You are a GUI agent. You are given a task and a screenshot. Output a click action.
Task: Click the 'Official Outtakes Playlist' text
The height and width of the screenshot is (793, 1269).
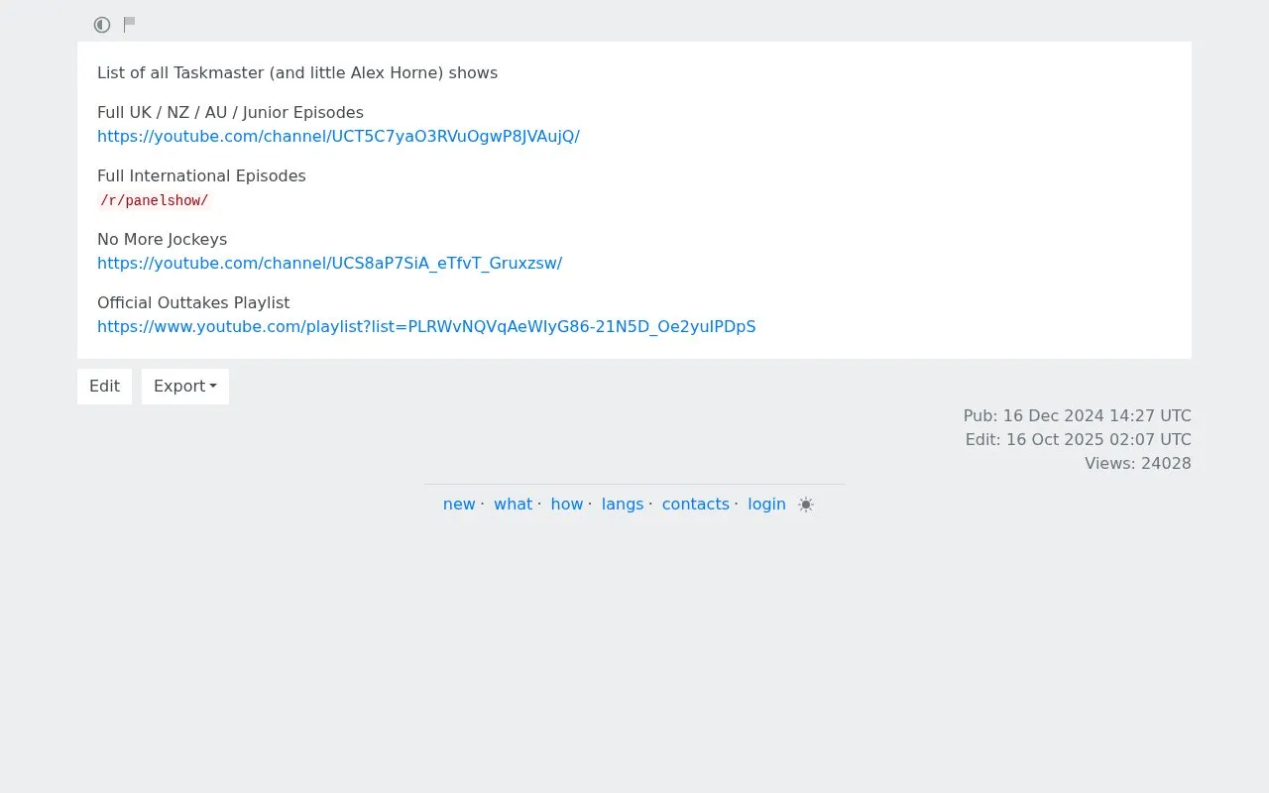193,303
